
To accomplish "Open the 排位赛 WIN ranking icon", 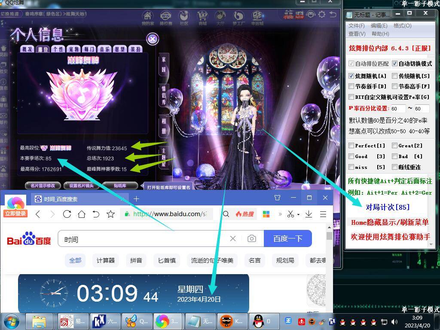I will 165,17.
